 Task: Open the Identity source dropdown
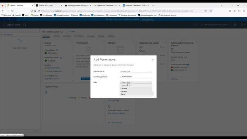tap(136, 71)
